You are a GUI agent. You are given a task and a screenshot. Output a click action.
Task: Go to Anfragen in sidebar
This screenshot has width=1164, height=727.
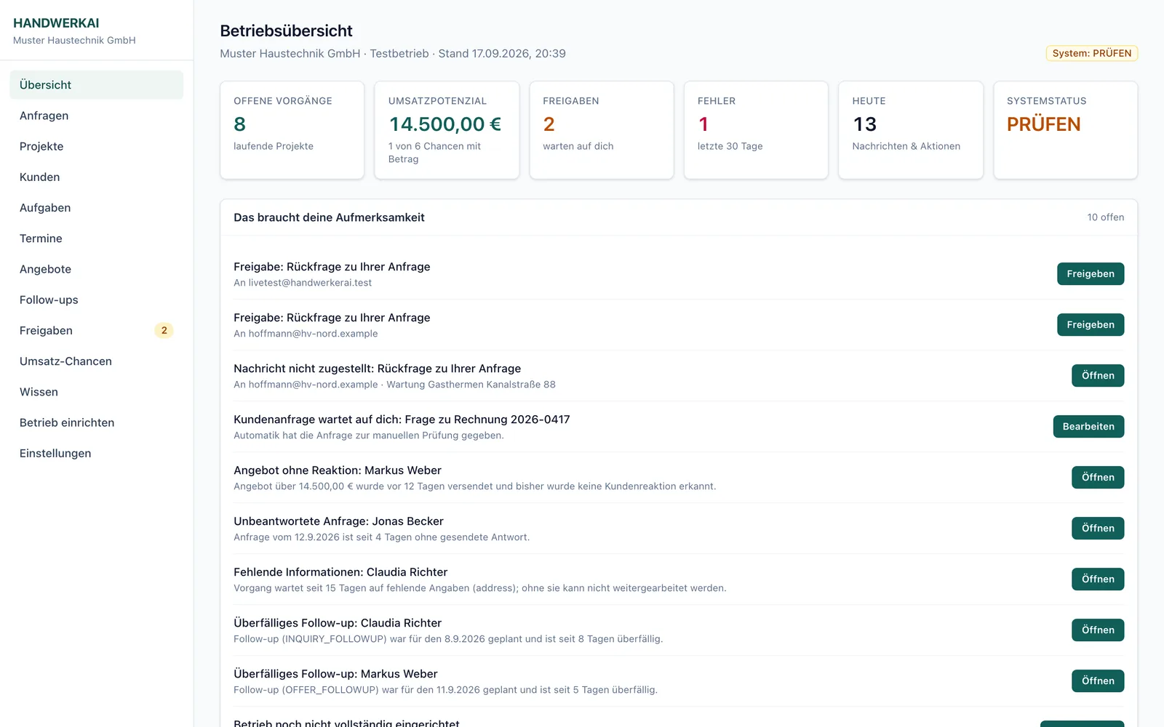pos(96,116)
